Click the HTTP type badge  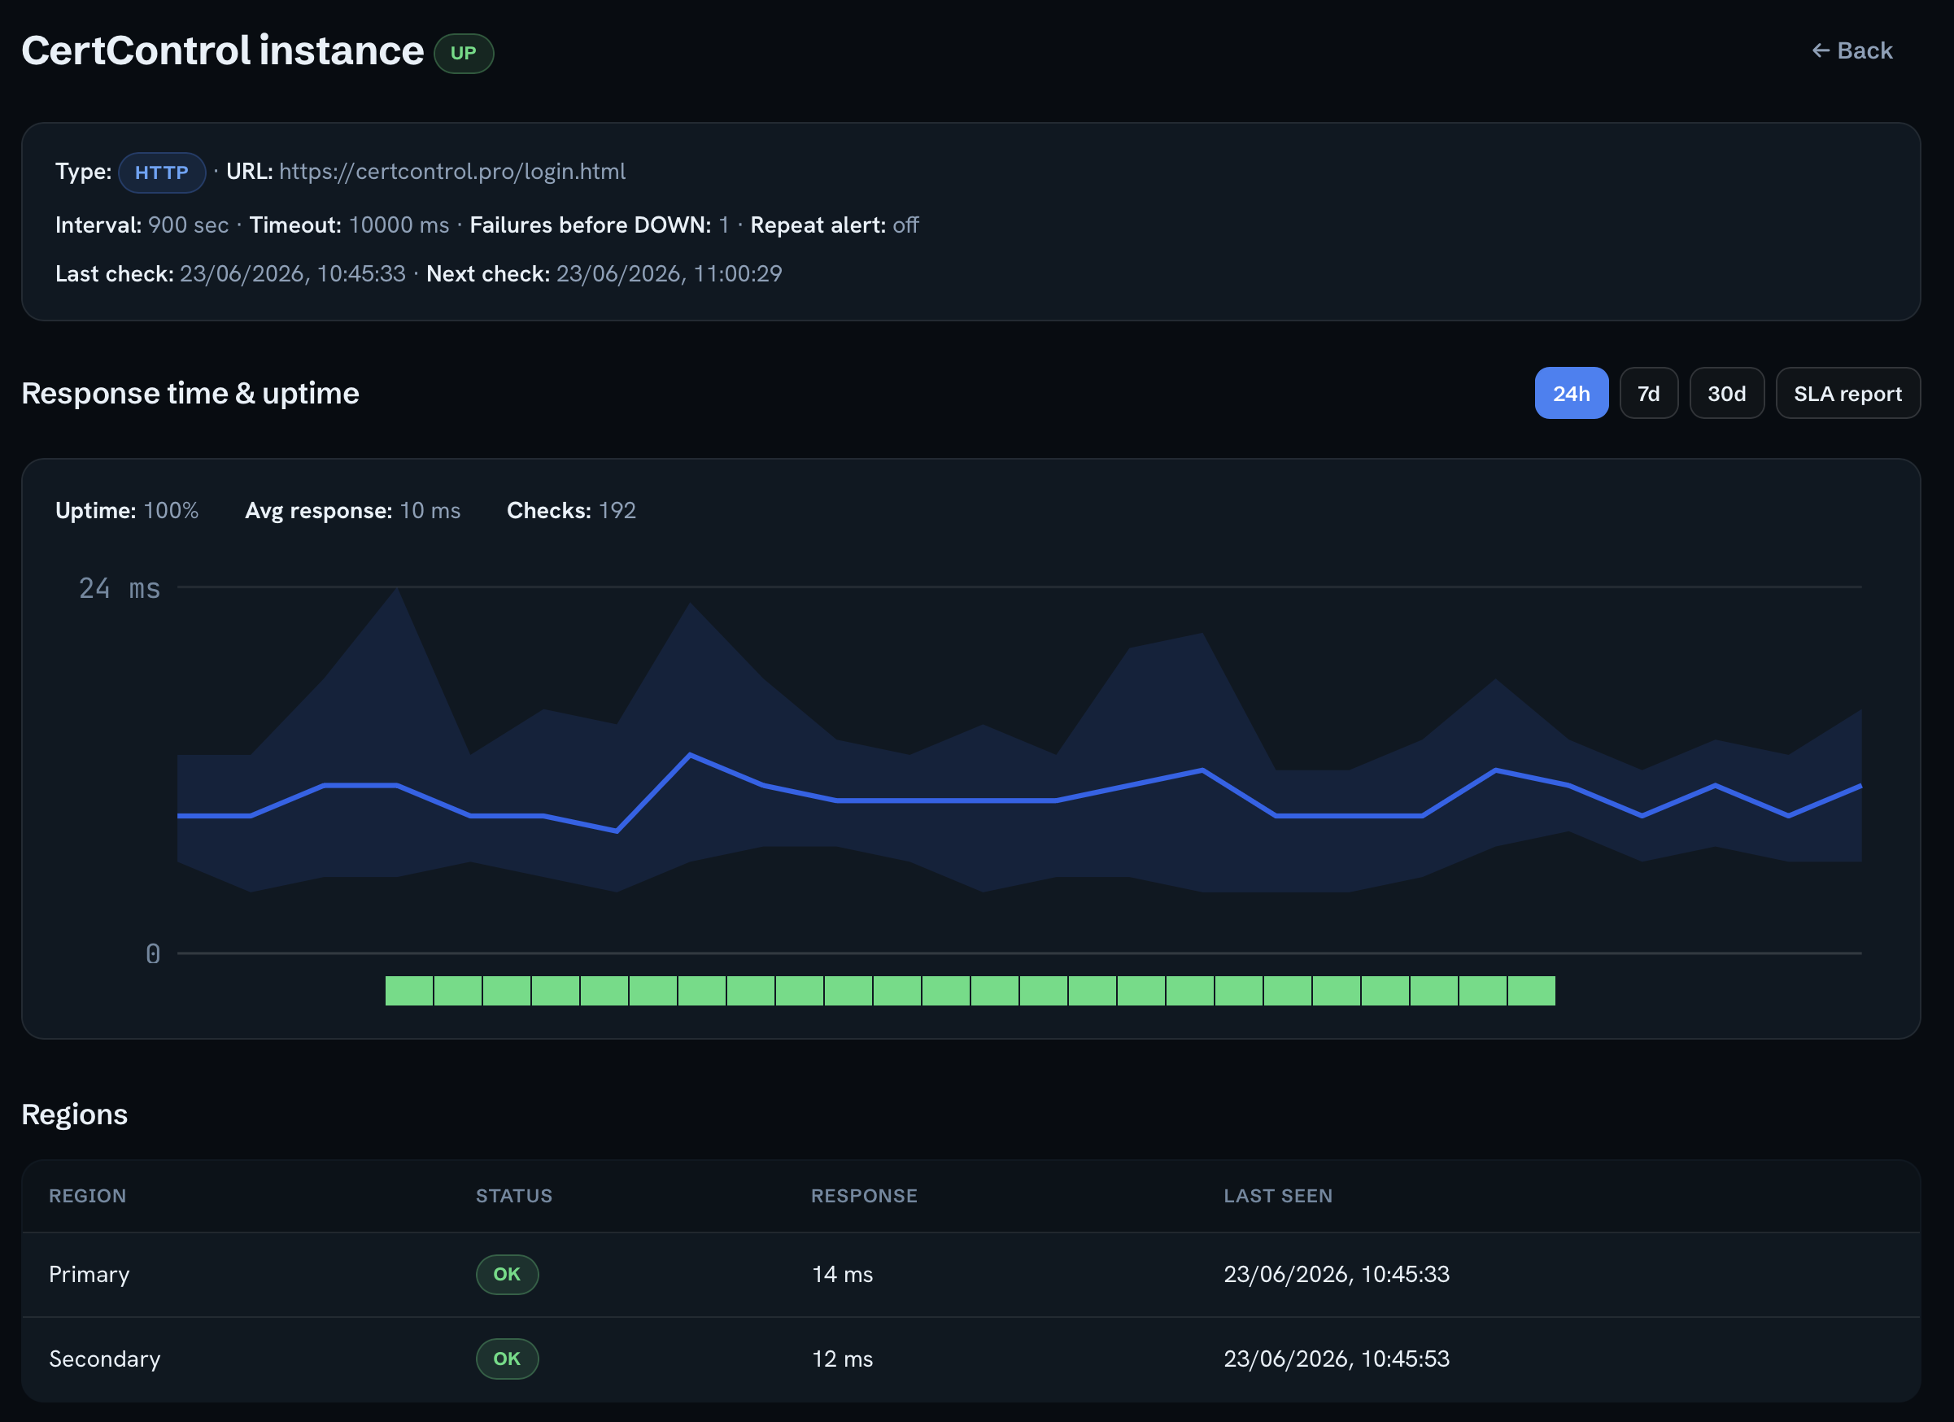click(162, 172)
